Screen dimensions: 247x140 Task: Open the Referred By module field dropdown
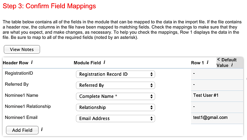pyautogui.click(x=116, y=85)
